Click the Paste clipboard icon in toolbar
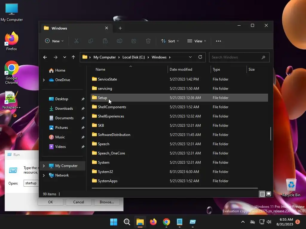Image resolution: width=306 pixels, height=229 pixels. coord(105,41)
